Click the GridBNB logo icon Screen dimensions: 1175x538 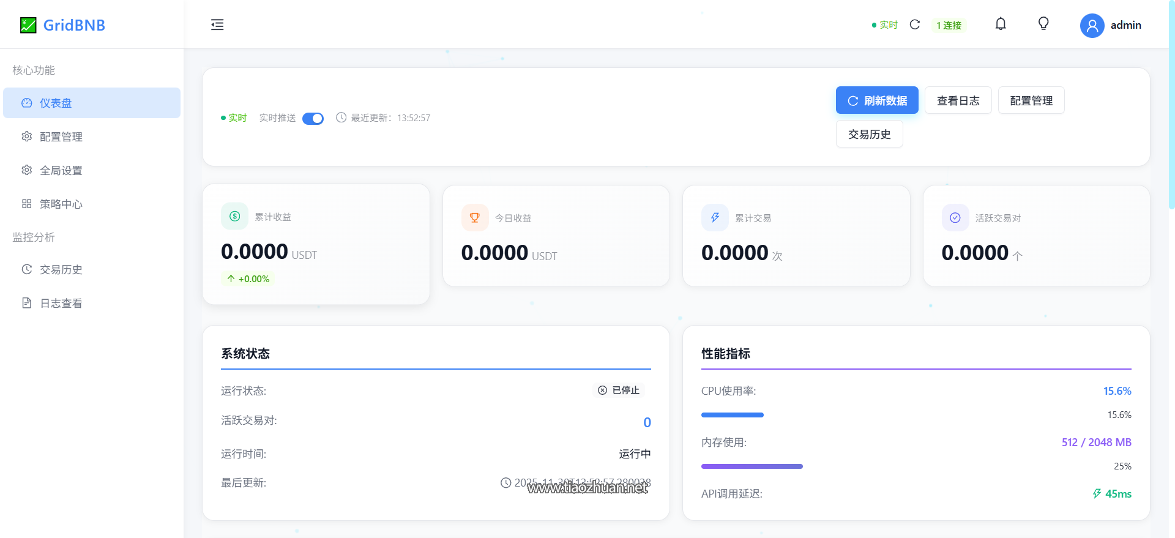tap(28, 25)
